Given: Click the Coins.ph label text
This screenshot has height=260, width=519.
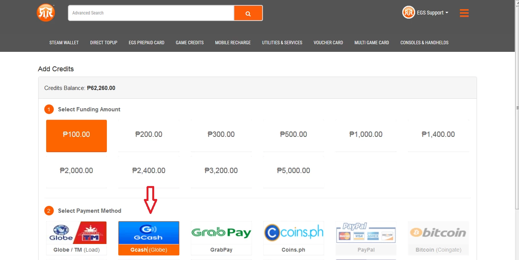Looking at the screenshot, I should 293,250.
